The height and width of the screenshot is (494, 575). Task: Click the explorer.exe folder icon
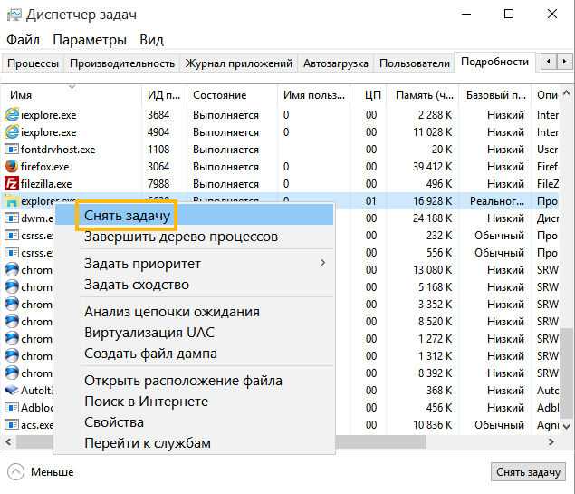(12, 200)
